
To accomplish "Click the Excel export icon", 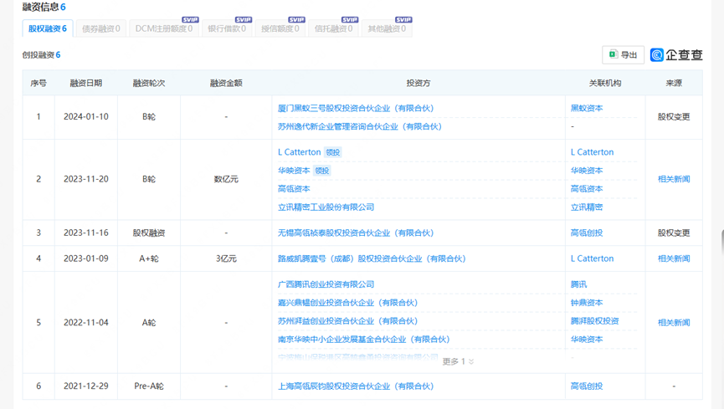I will pyautogui.click(x=613, y=54).
